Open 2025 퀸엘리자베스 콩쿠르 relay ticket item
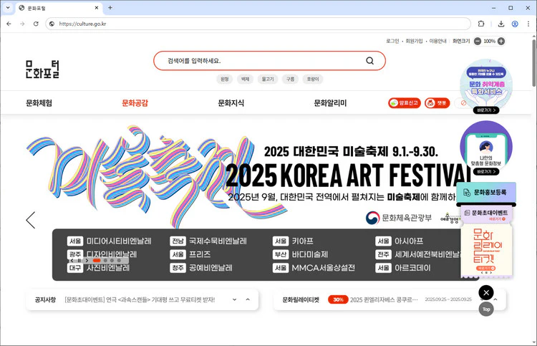 (384, 299)
